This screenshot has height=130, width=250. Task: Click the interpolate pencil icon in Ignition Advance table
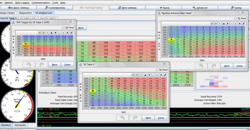tap(244, 24)
